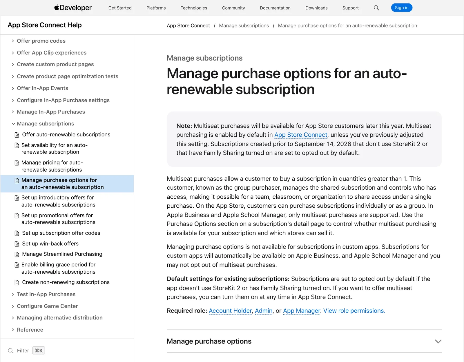
Task: Expand Offer In-App Events section
Action: (x=13, y=88)
